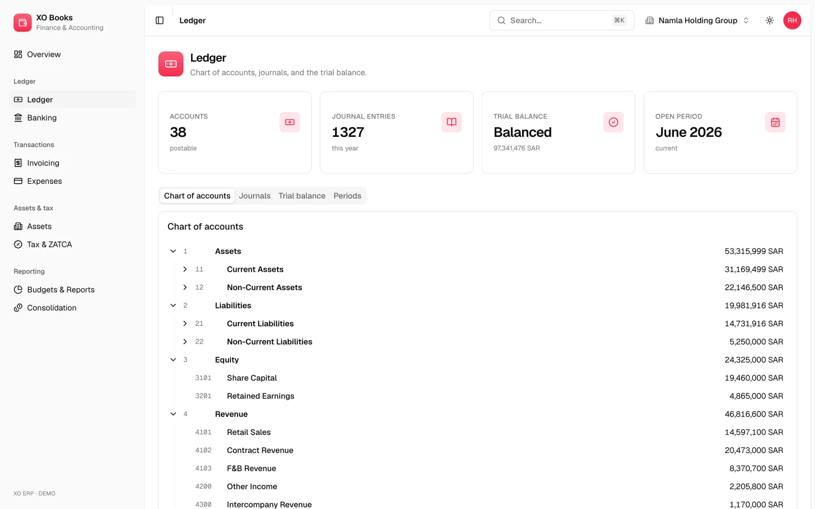Click the XO Books logo icon
The height and width of the screenshot is (509, 815).
click(x=22, y=22)
